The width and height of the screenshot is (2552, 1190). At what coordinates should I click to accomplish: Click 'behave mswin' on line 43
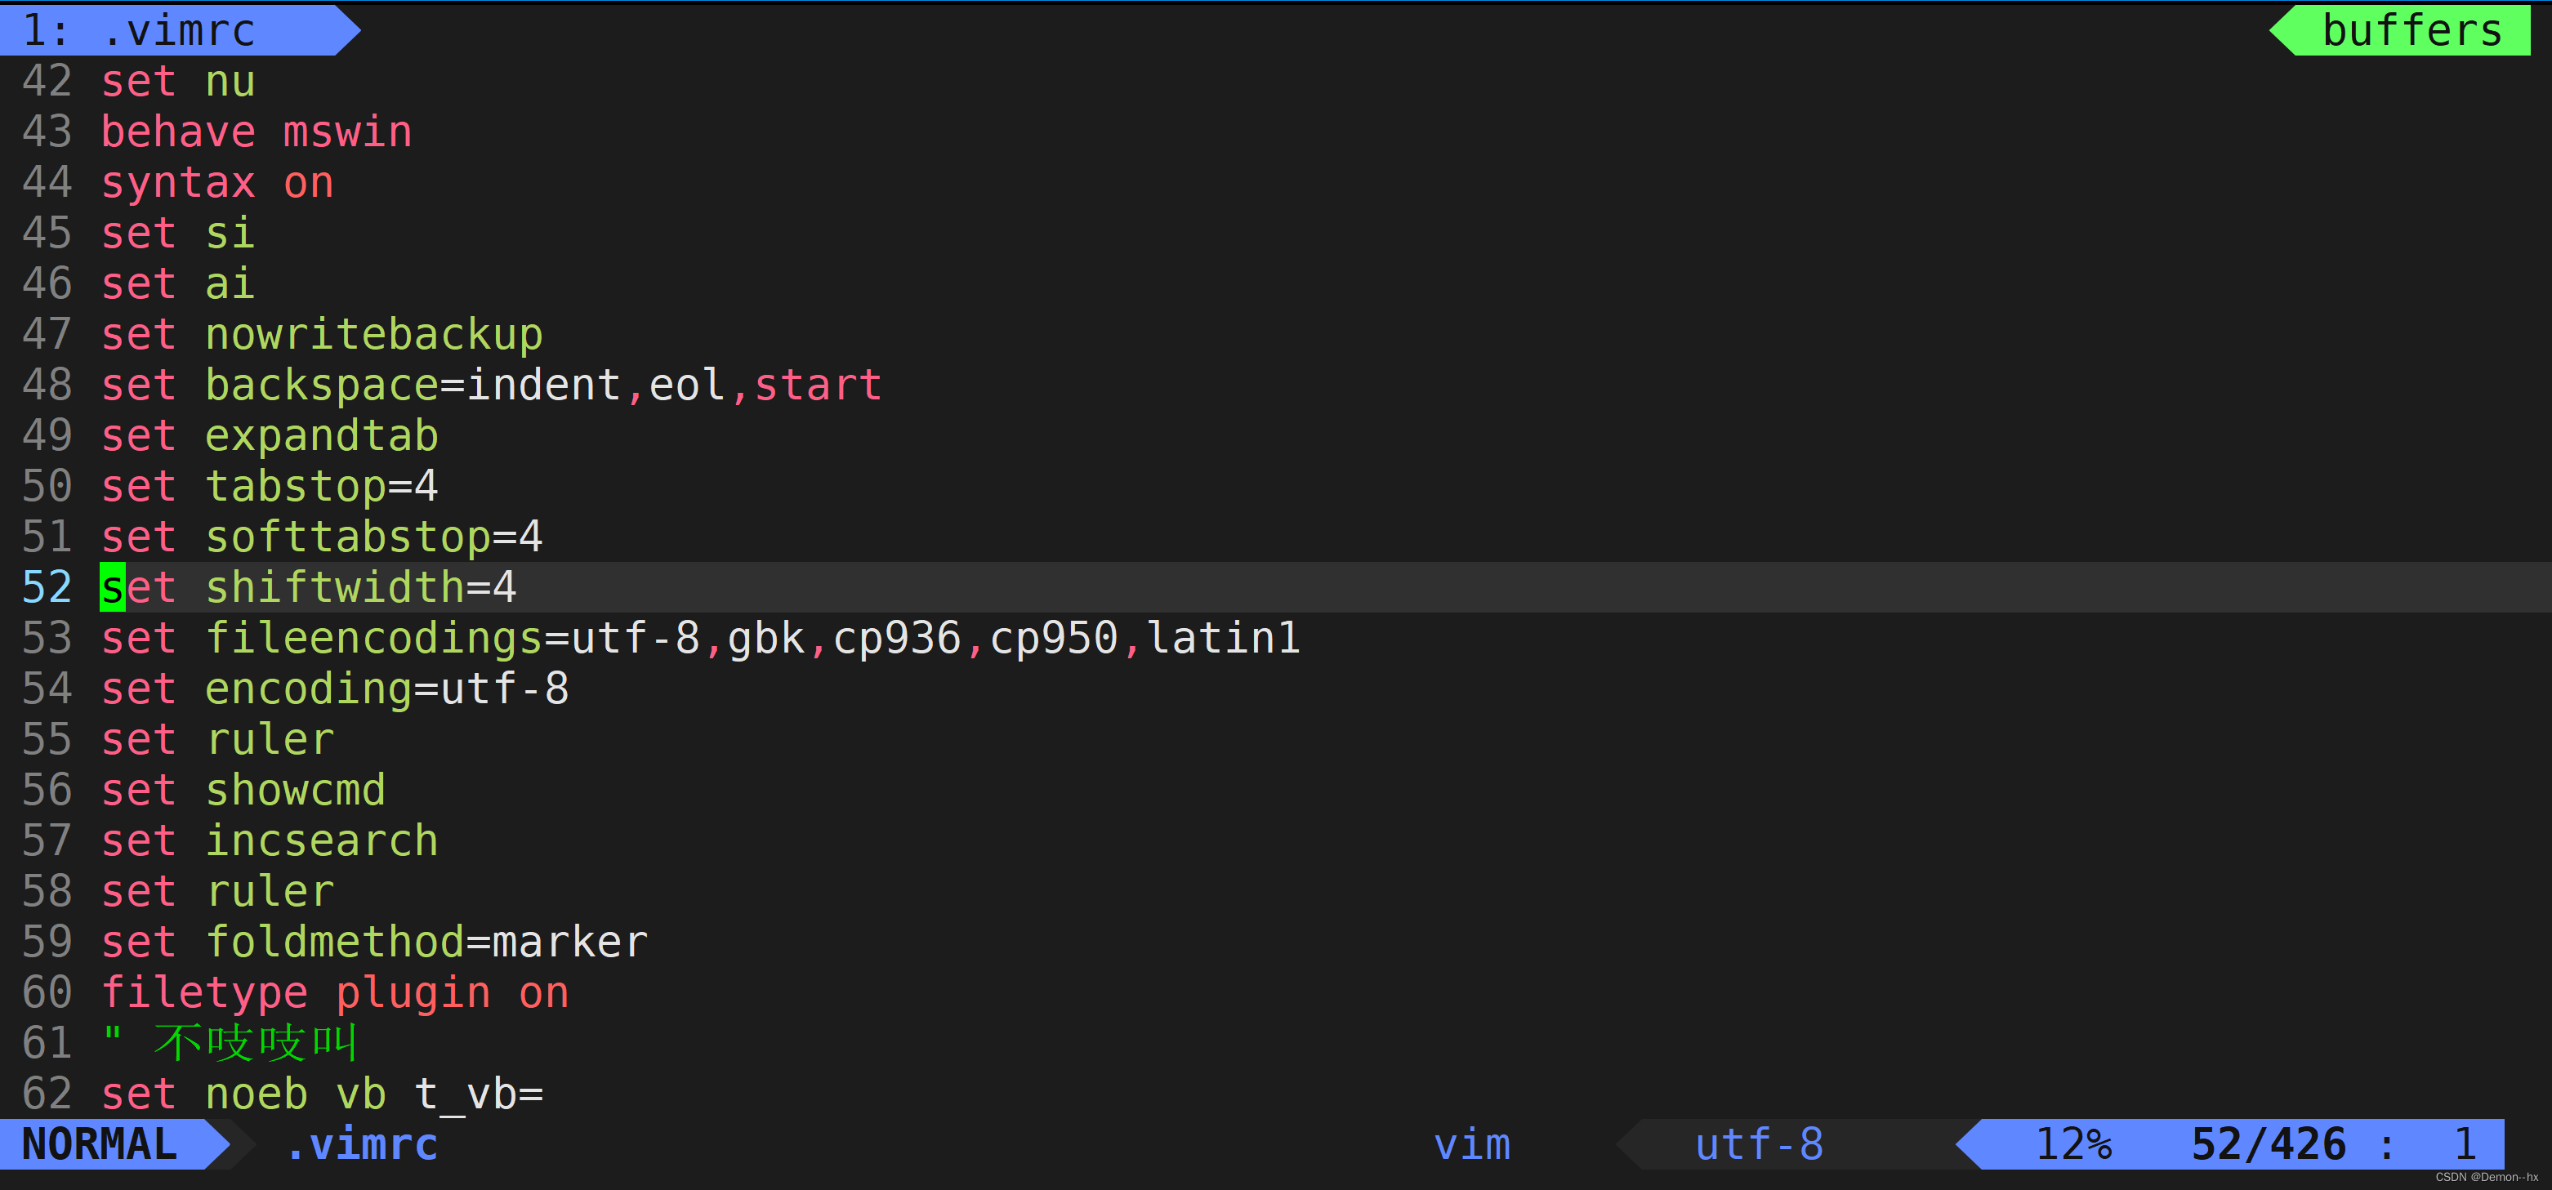[x=257, y=131]
